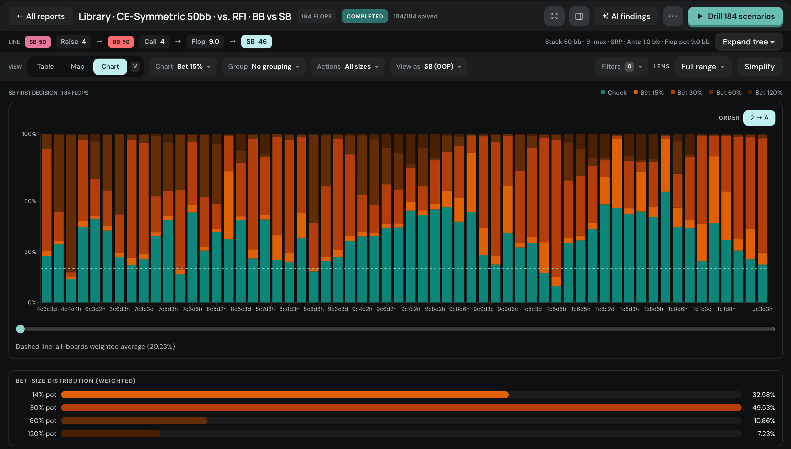Click the Simplify button
Screen dimensions: 791x449
(x=759, y=66)
